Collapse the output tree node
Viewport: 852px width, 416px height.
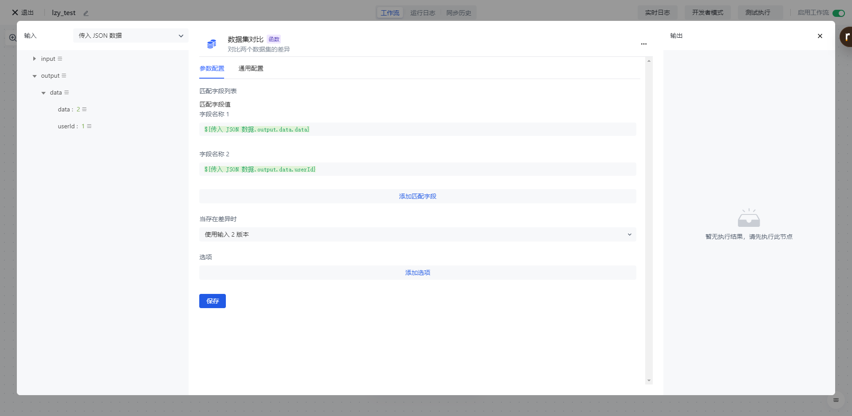click(34, 76)
